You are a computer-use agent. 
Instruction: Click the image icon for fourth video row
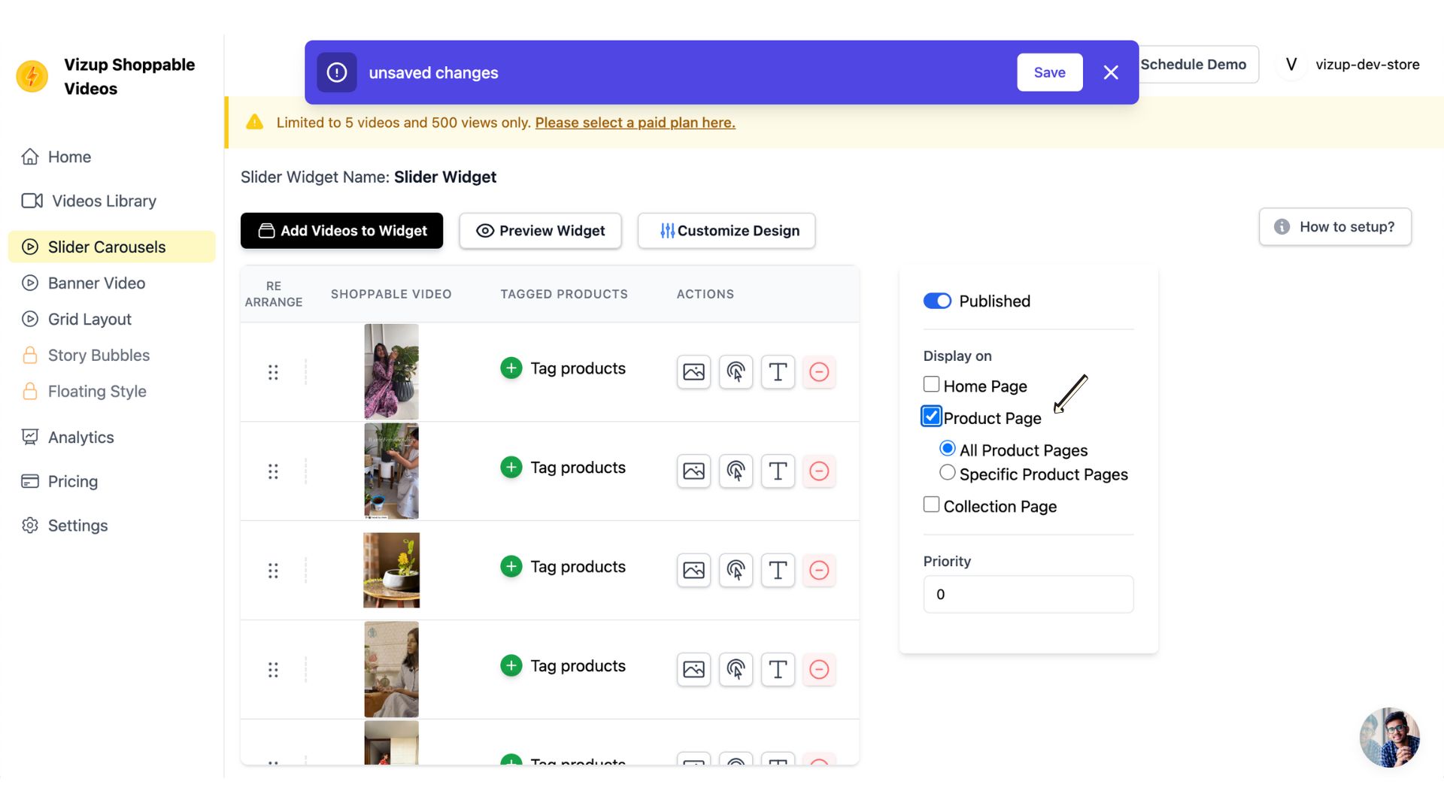coord(694,669)
